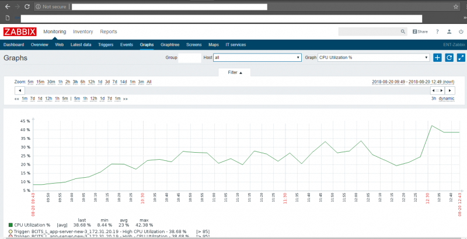Sign out using the power icon
This screenshot has height=239, width=467.
point(461,32)
